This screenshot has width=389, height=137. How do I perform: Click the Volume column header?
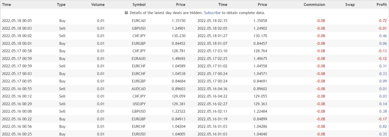pos(98,5)
